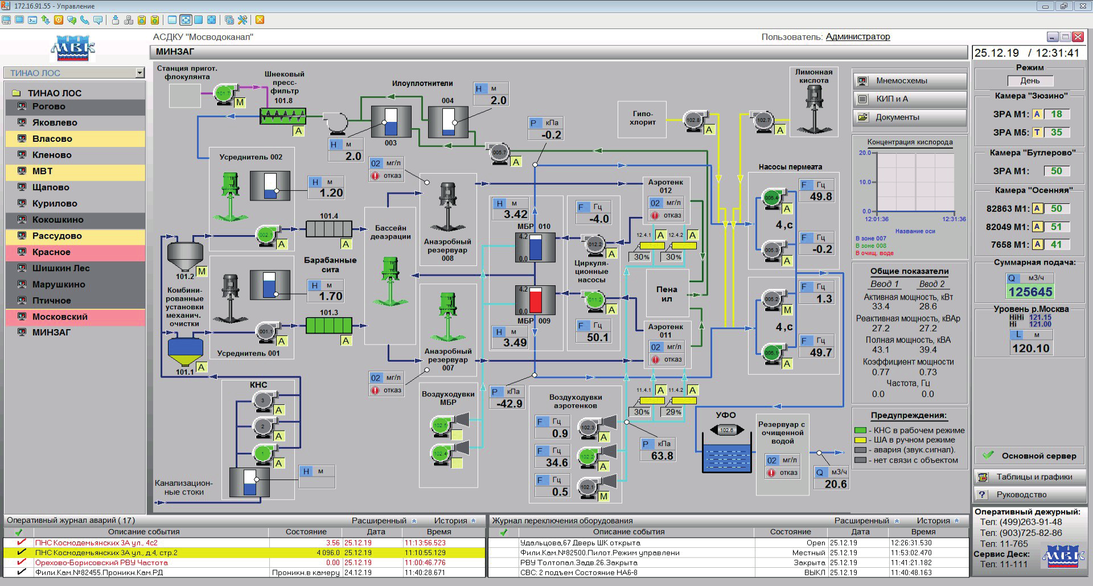This screenshot has height=586, width=1093.
Task: Select Власово in the object tree
Action: point(76,139)
